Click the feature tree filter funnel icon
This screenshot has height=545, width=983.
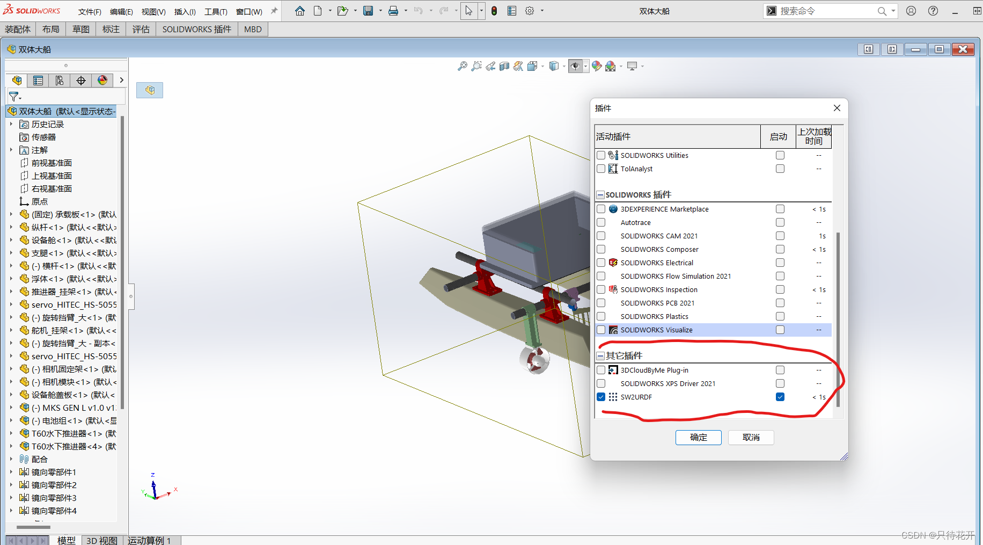14,97
